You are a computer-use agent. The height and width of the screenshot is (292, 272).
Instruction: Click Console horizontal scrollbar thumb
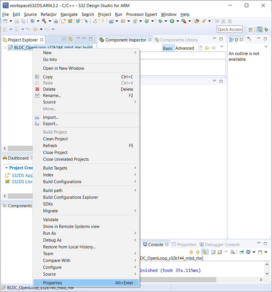(x=178, y=280)
